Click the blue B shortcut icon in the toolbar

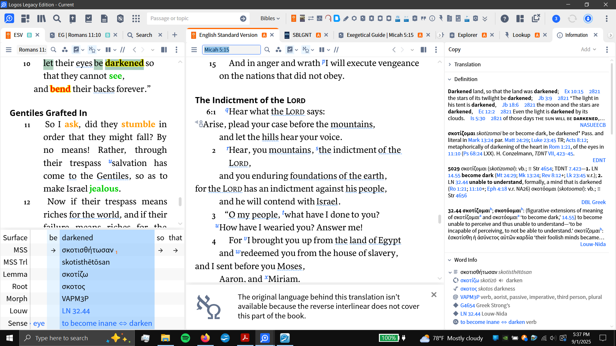coord(337,18)
